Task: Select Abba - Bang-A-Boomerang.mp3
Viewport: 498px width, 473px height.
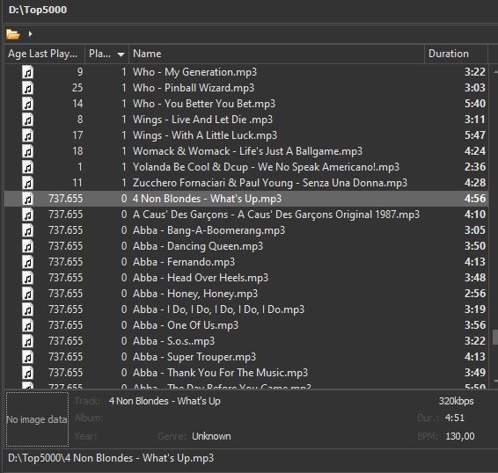Action: pos(209,230)
